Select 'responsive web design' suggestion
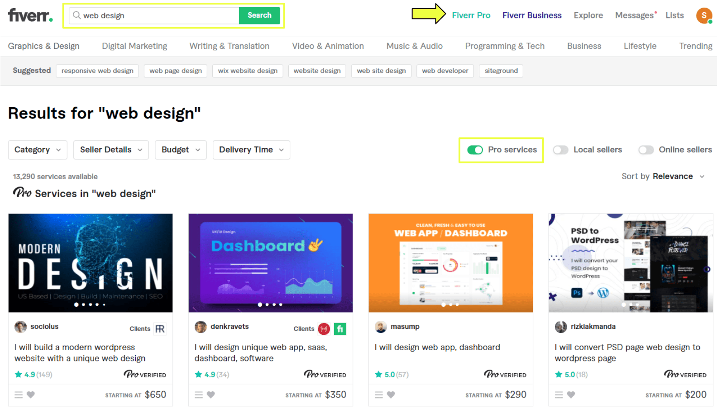Image resolution: width=717 pixels, height=409 pixels. (x=97, y=71)
